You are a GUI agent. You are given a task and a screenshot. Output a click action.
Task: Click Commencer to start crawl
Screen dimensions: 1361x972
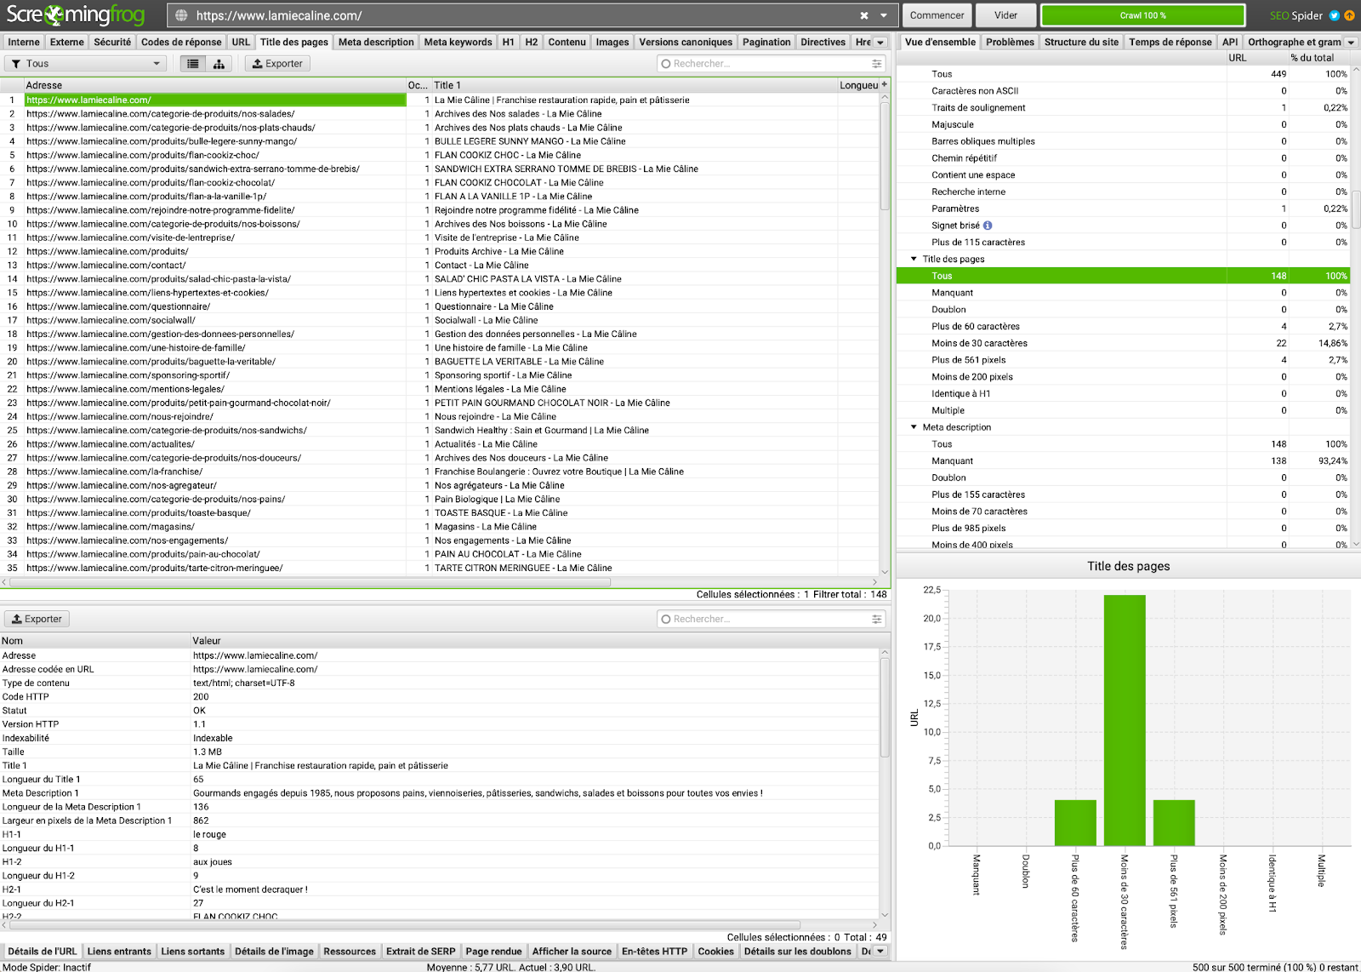937,15
